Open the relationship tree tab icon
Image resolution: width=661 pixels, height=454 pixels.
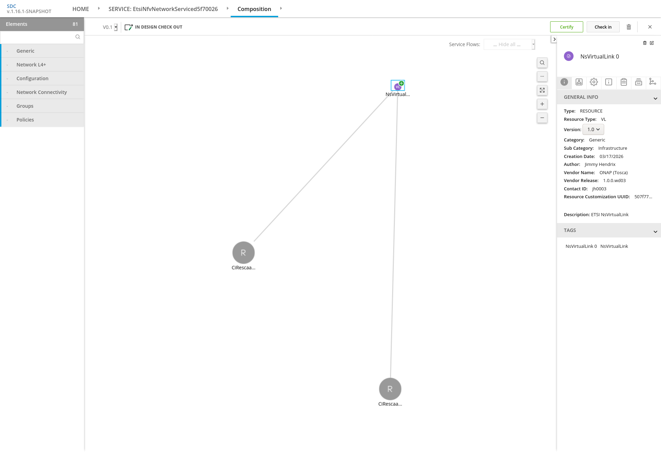coord(652,82)
